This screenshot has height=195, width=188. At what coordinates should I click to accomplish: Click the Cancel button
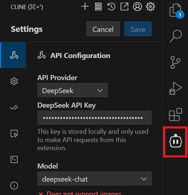[x=103, y=29]
